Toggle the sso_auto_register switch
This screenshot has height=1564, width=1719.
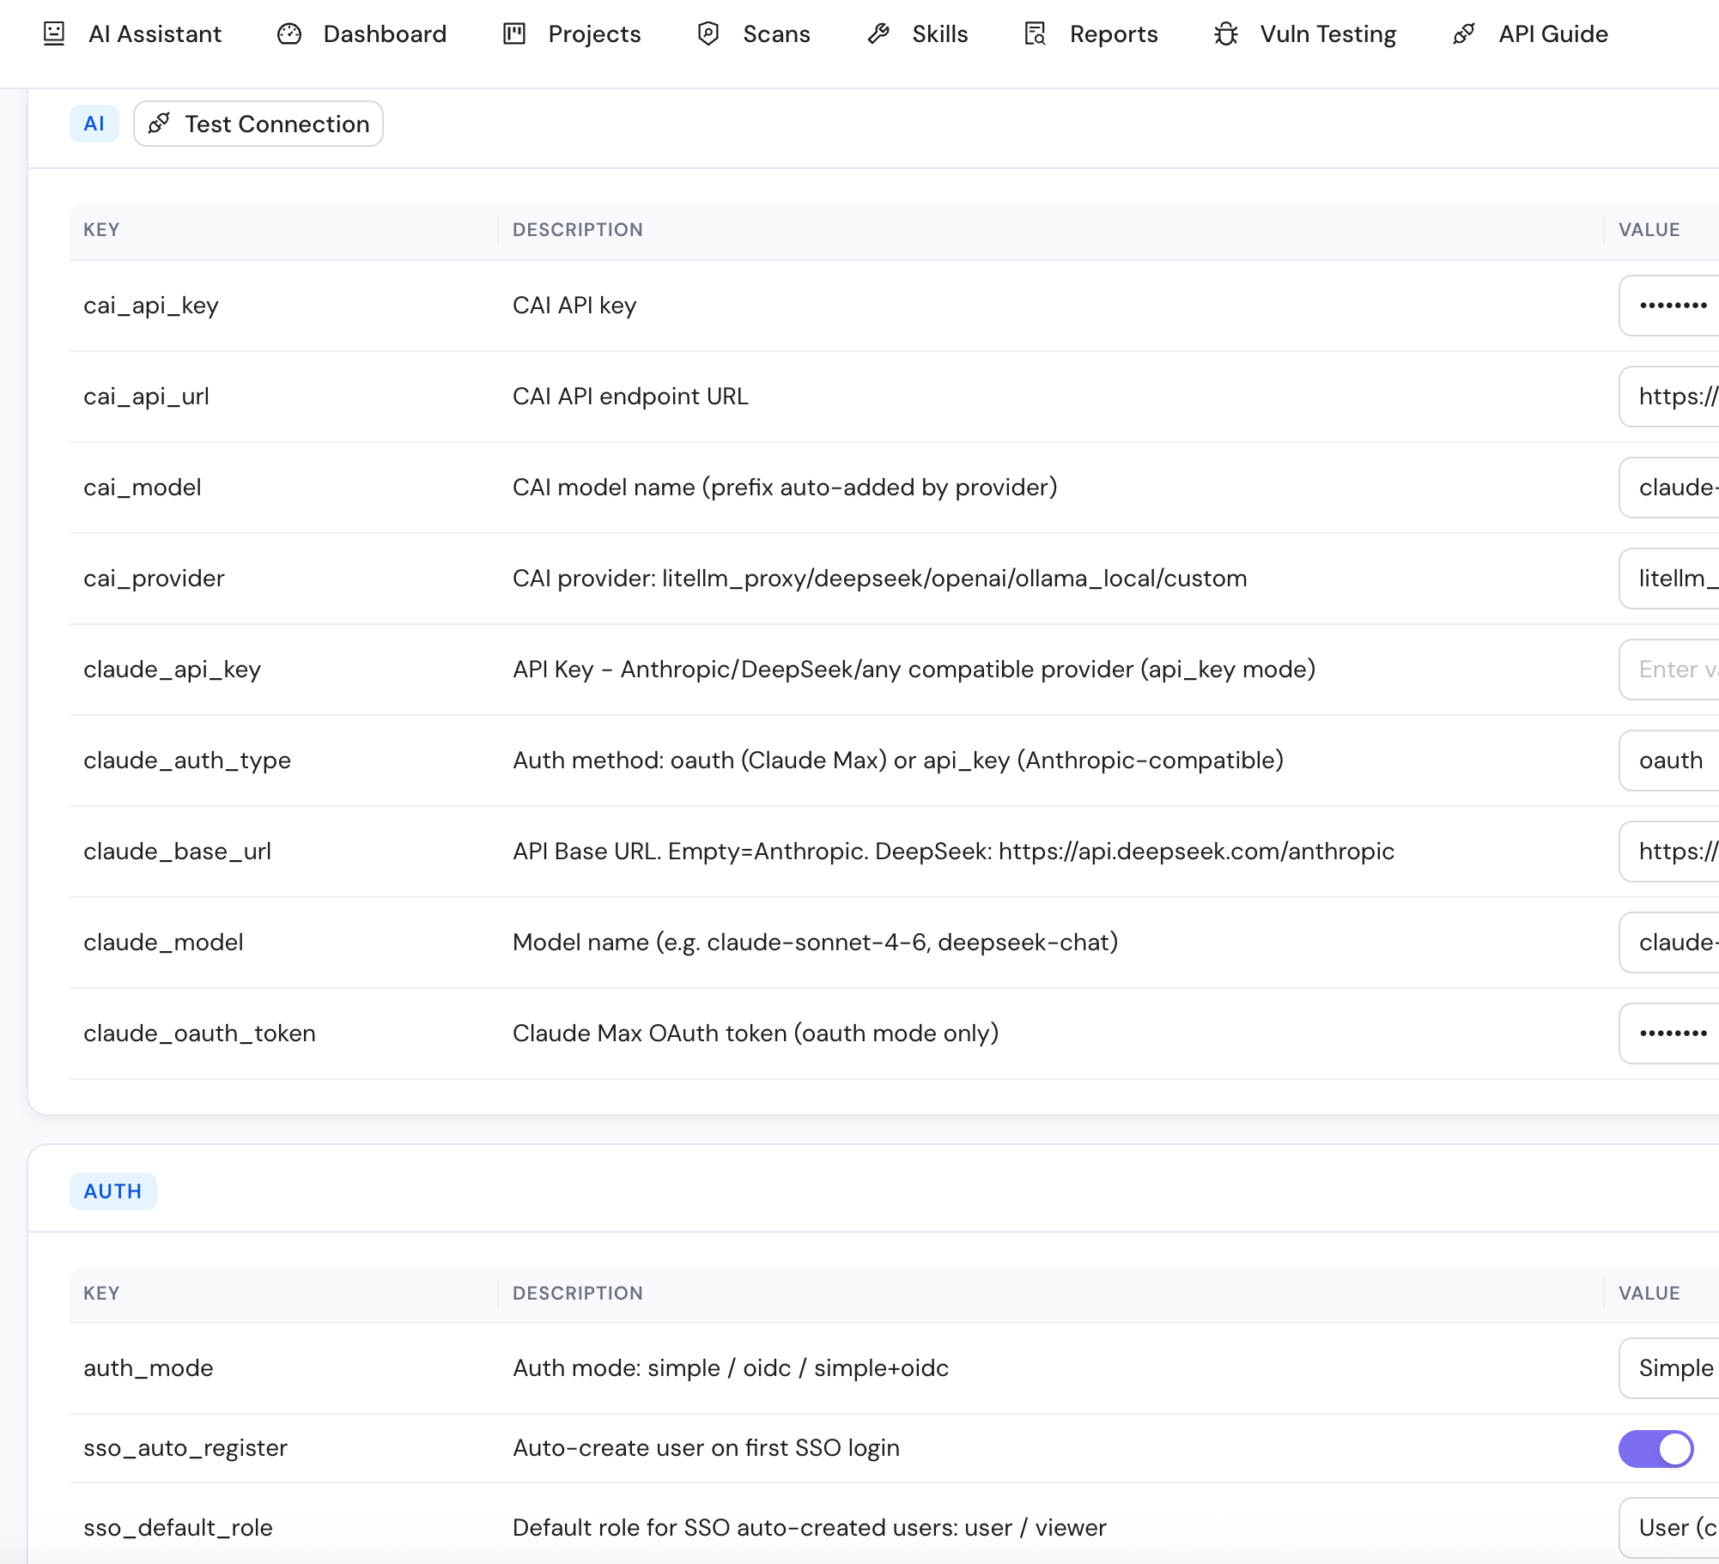1655,1448
